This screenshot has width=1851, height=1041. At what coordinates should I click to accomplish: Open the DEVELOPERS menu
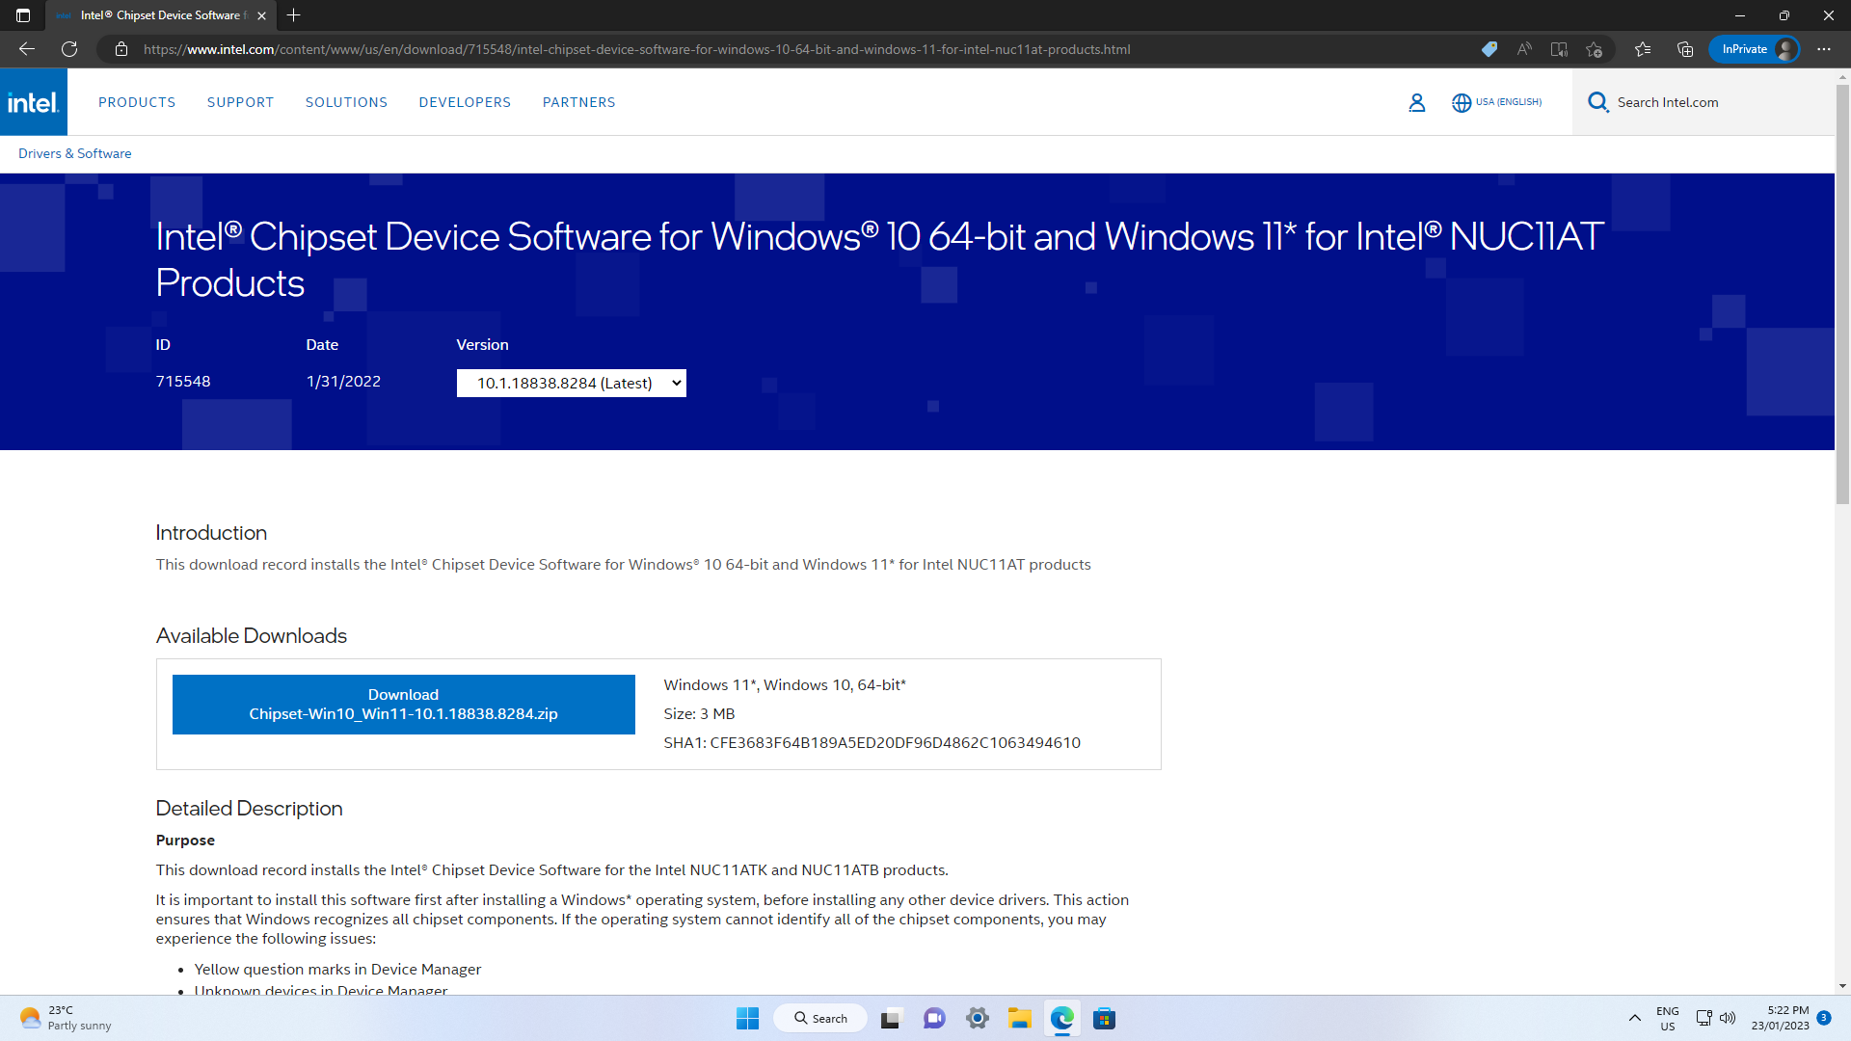point(465,102)
